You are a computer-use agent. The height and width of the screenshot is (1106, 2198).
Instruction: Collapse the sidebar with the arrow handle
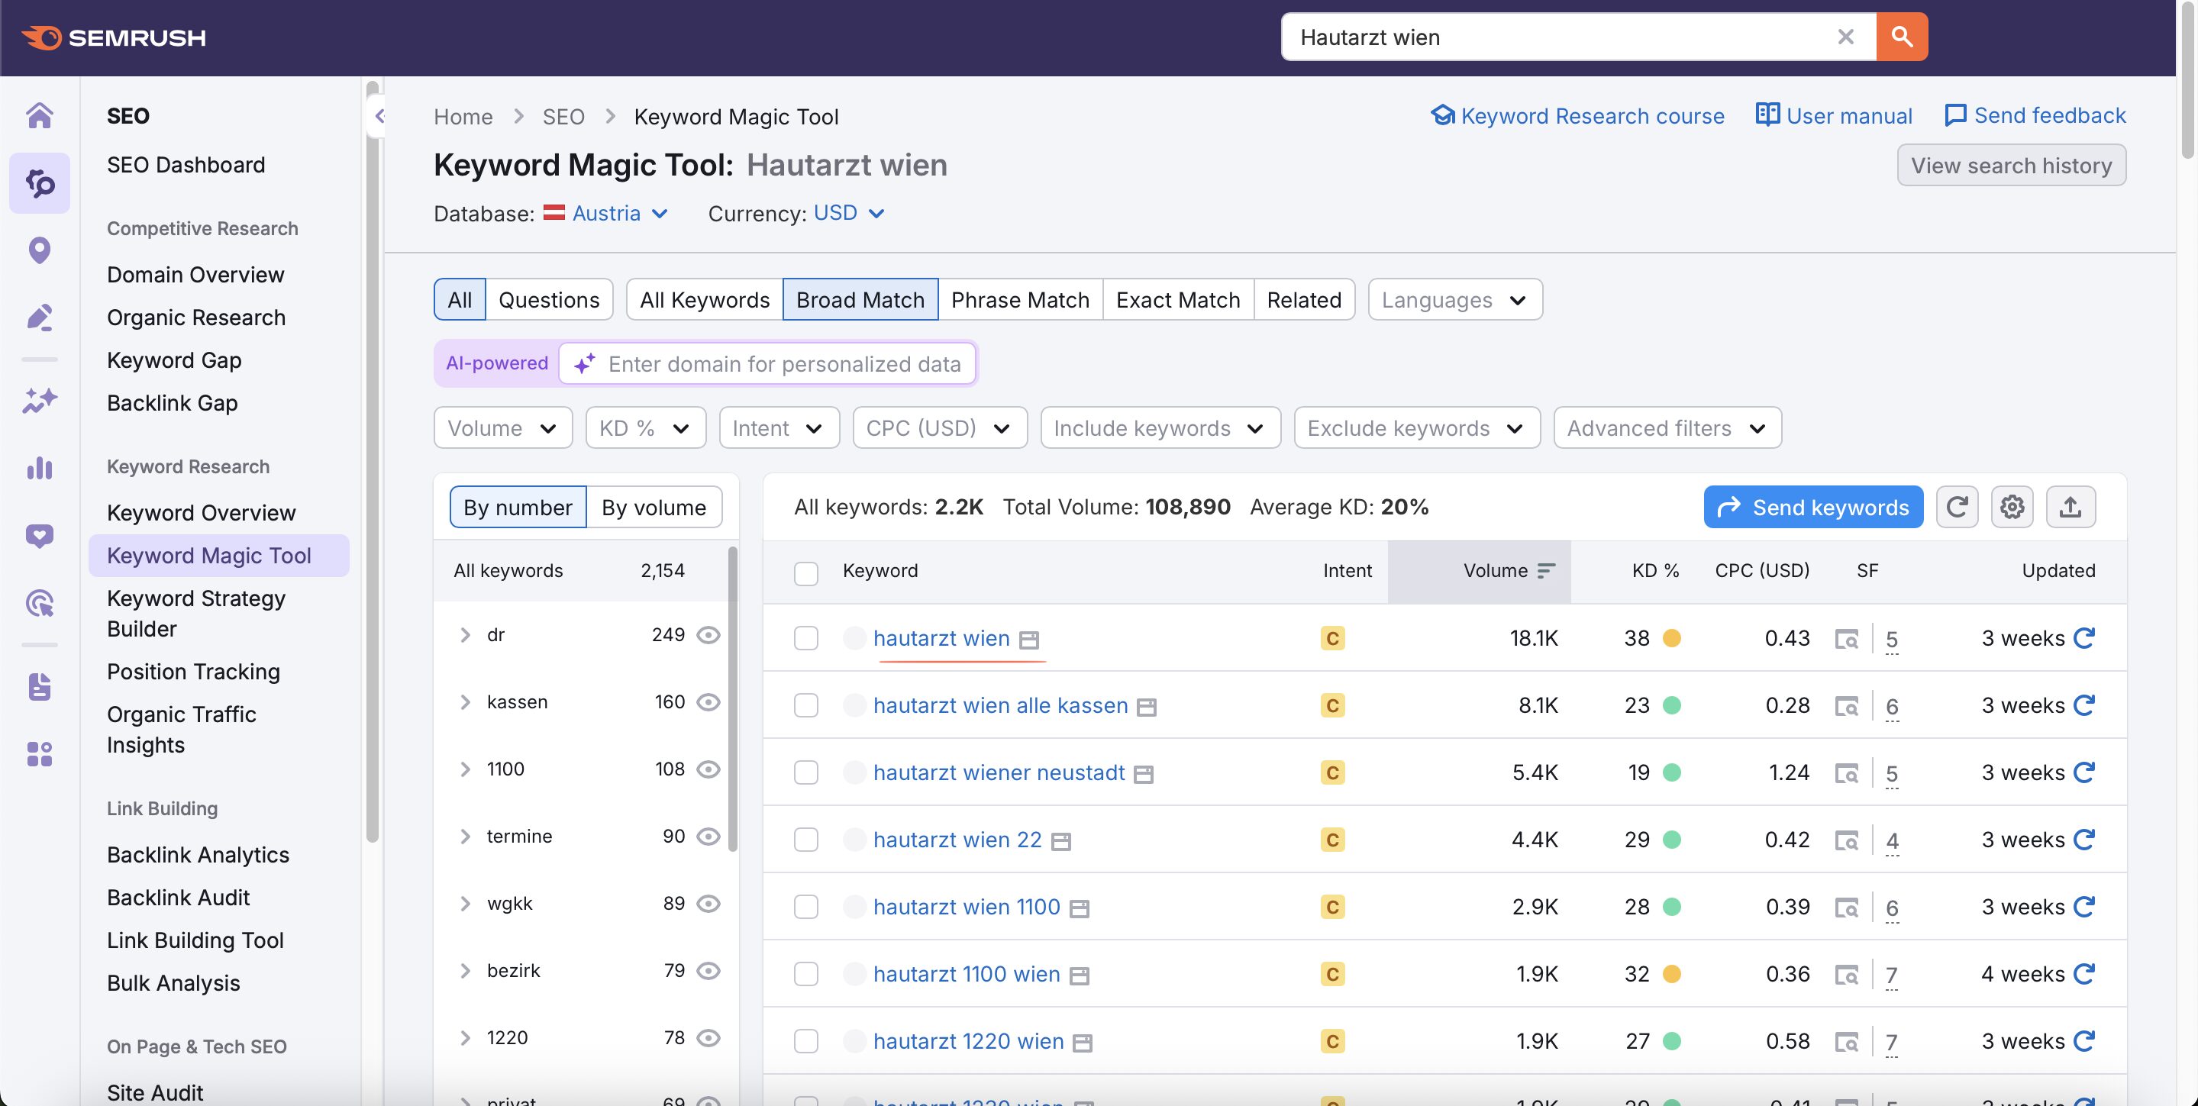(x=379, y=117)
